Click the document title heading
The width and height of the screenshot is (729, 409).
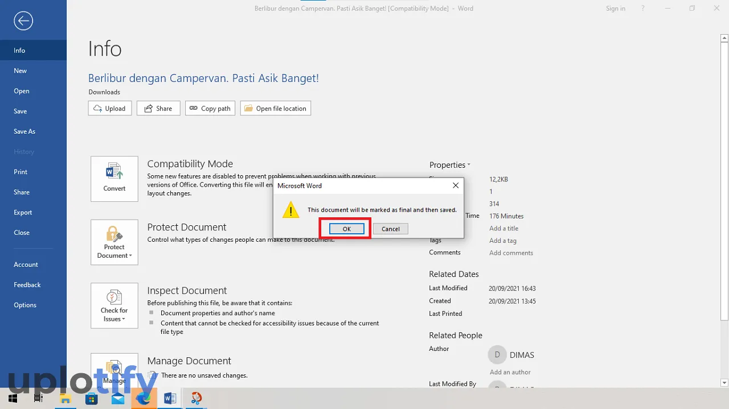[203, 78]
